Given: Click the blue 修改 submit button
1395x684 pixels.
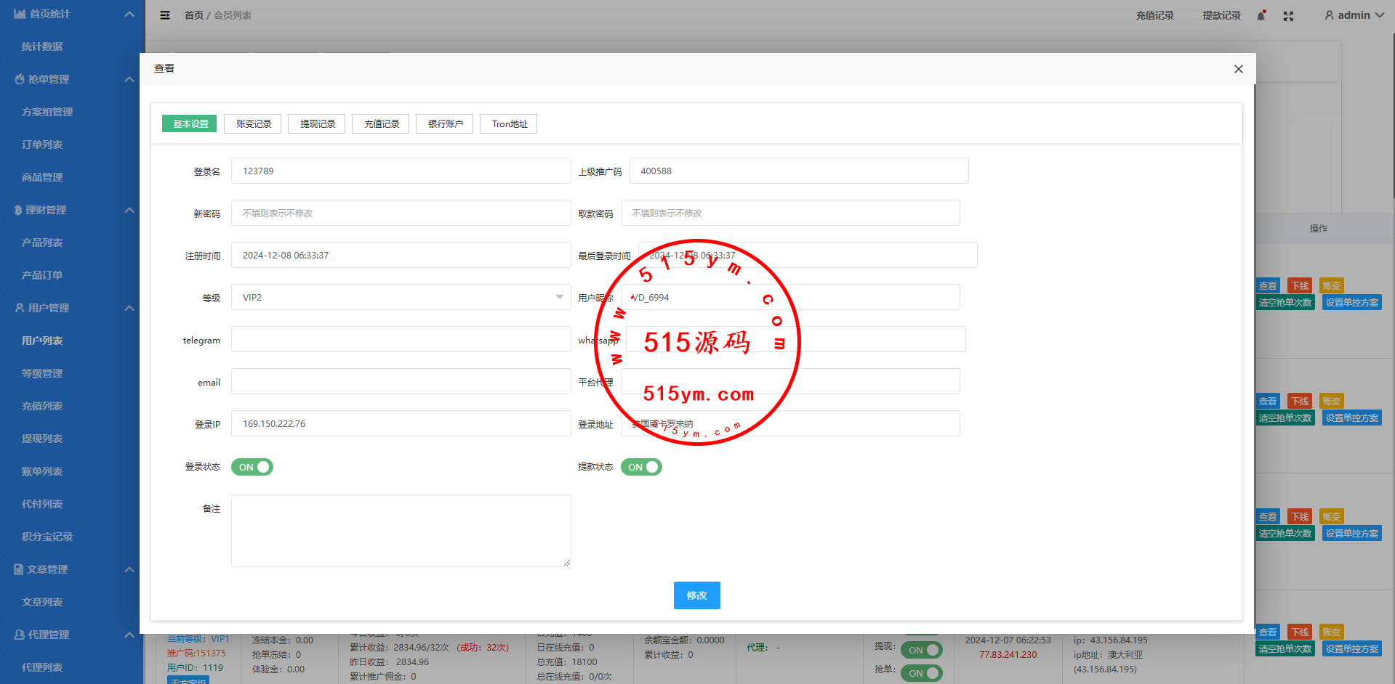Looking at the screenshot, I should [x=696, y=595].
